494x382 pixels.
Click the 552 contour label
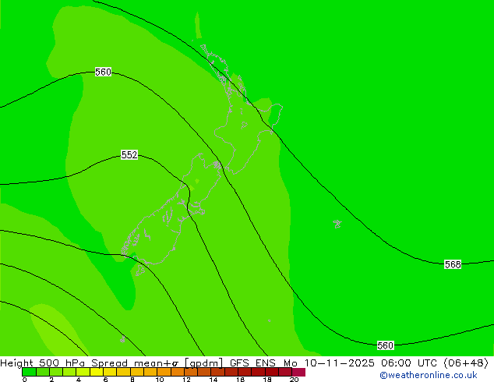click(129, 155)
